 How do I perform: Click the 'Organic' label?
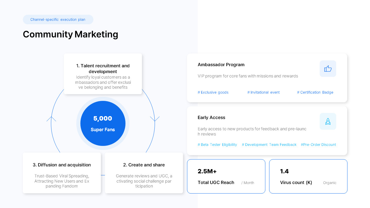(330, 183)
